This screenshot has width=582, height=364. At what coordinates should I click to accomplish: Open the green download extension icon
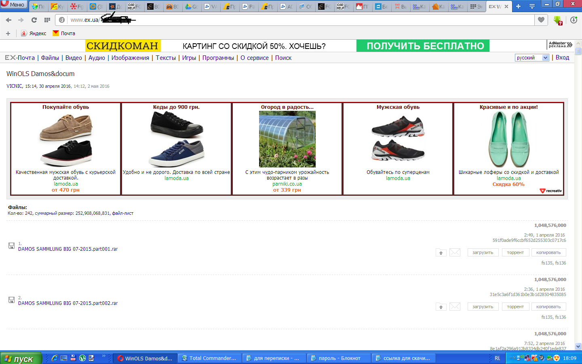pyautogui.click(x=558, y=20)
